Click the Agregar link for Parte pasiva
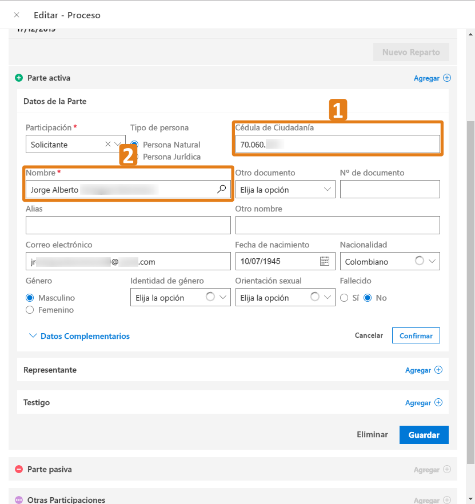This screenshot has width=475, height=504. (426, 470)
